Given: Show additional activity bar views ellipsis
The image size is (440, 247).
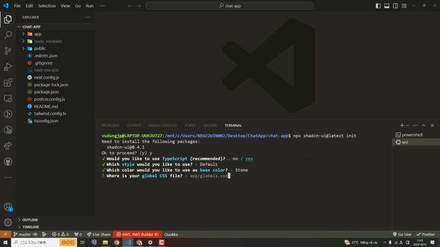Looking at the screenshot, I should click(x=8, y=177).
